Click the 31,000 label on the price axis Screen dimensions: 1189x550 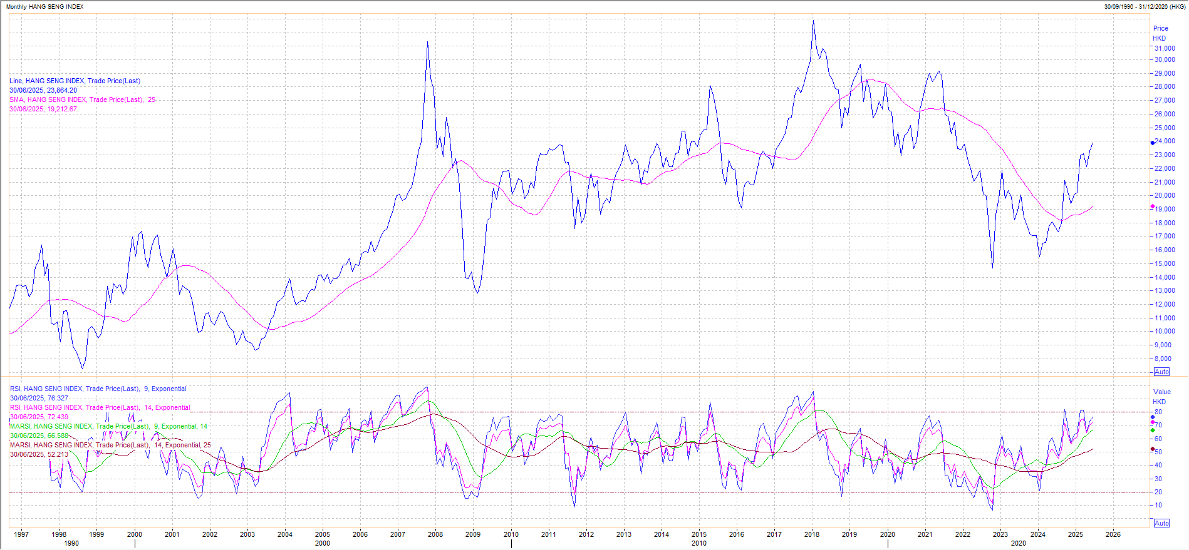click(1165, 48)
